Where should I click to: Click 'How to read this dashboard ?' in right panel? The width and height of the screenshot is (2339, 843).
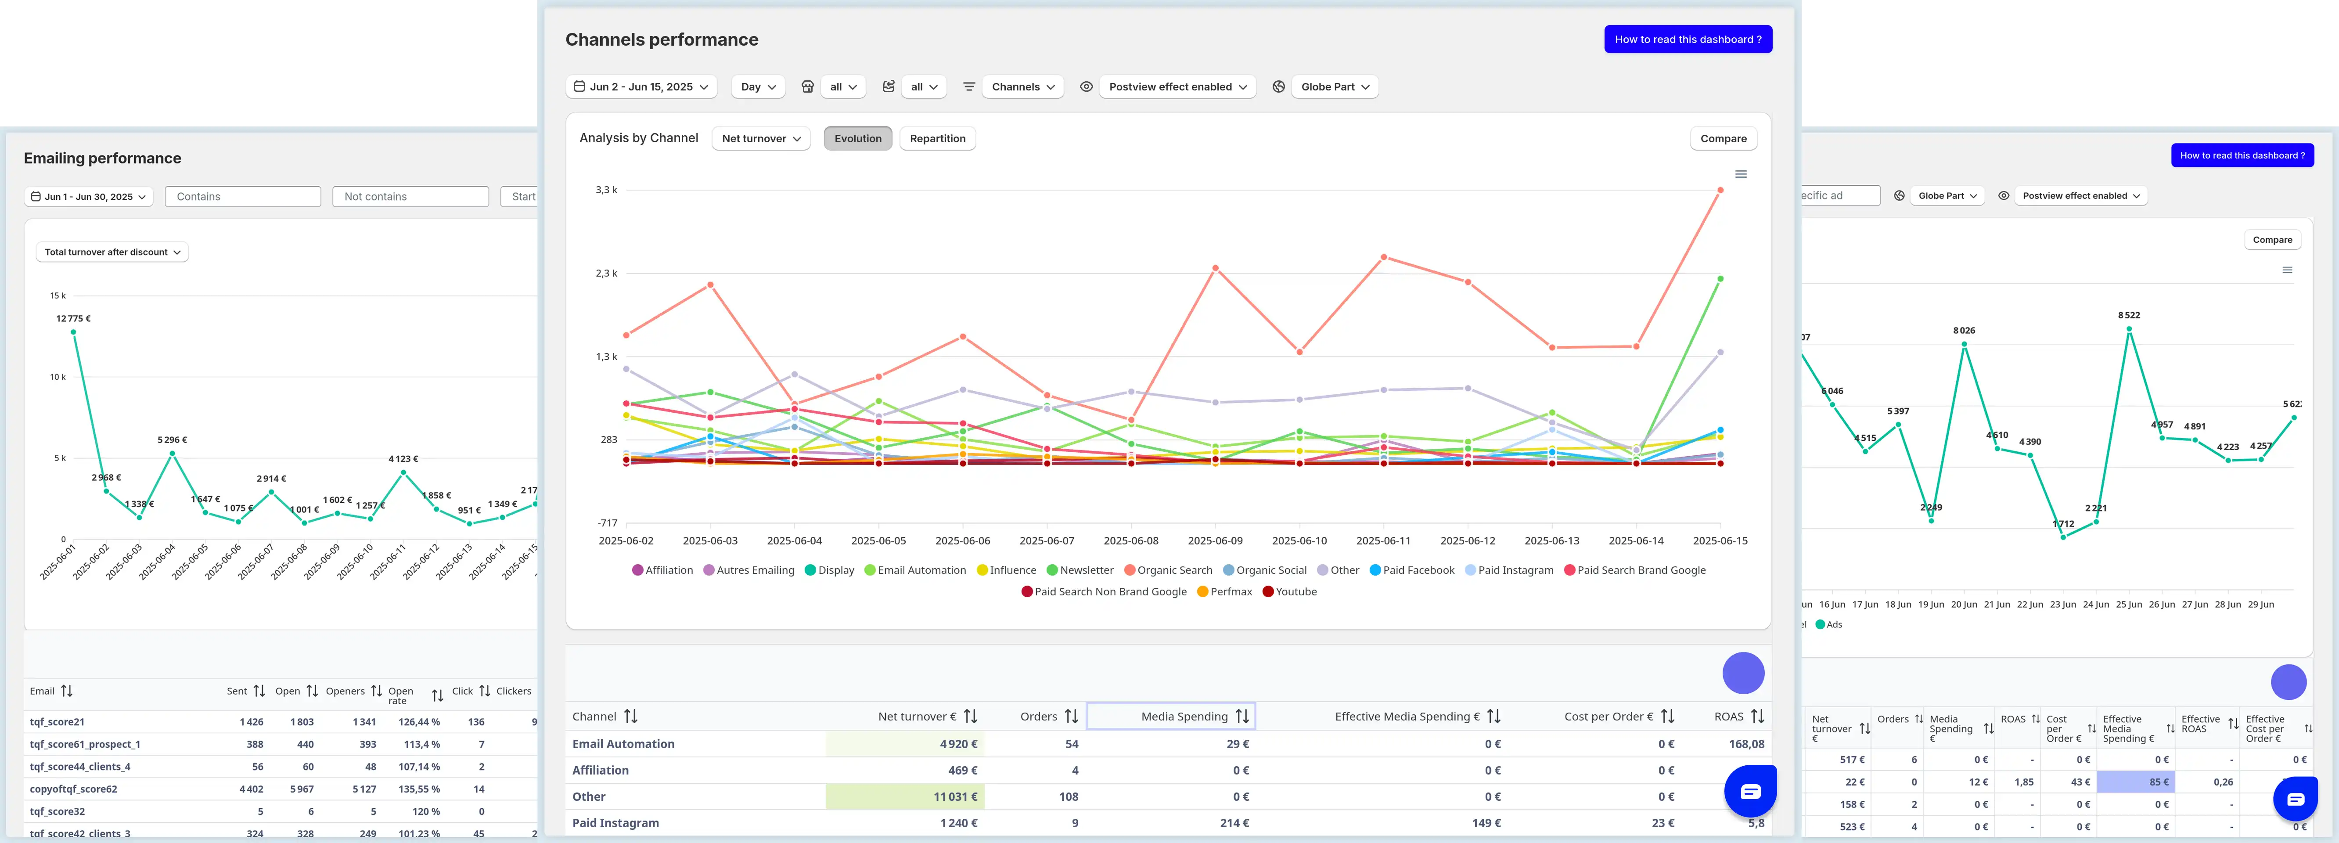(2242, 156)
